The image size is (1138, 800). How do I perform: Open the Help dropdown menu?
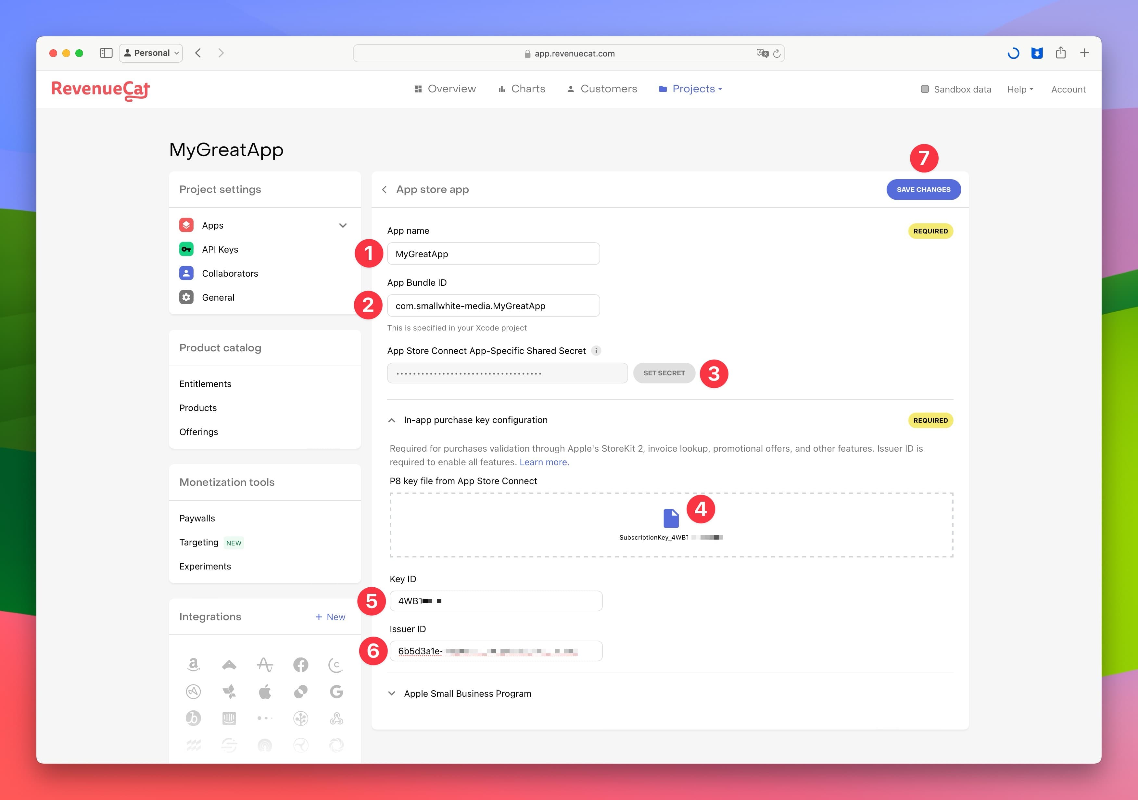coord(1020,90)
